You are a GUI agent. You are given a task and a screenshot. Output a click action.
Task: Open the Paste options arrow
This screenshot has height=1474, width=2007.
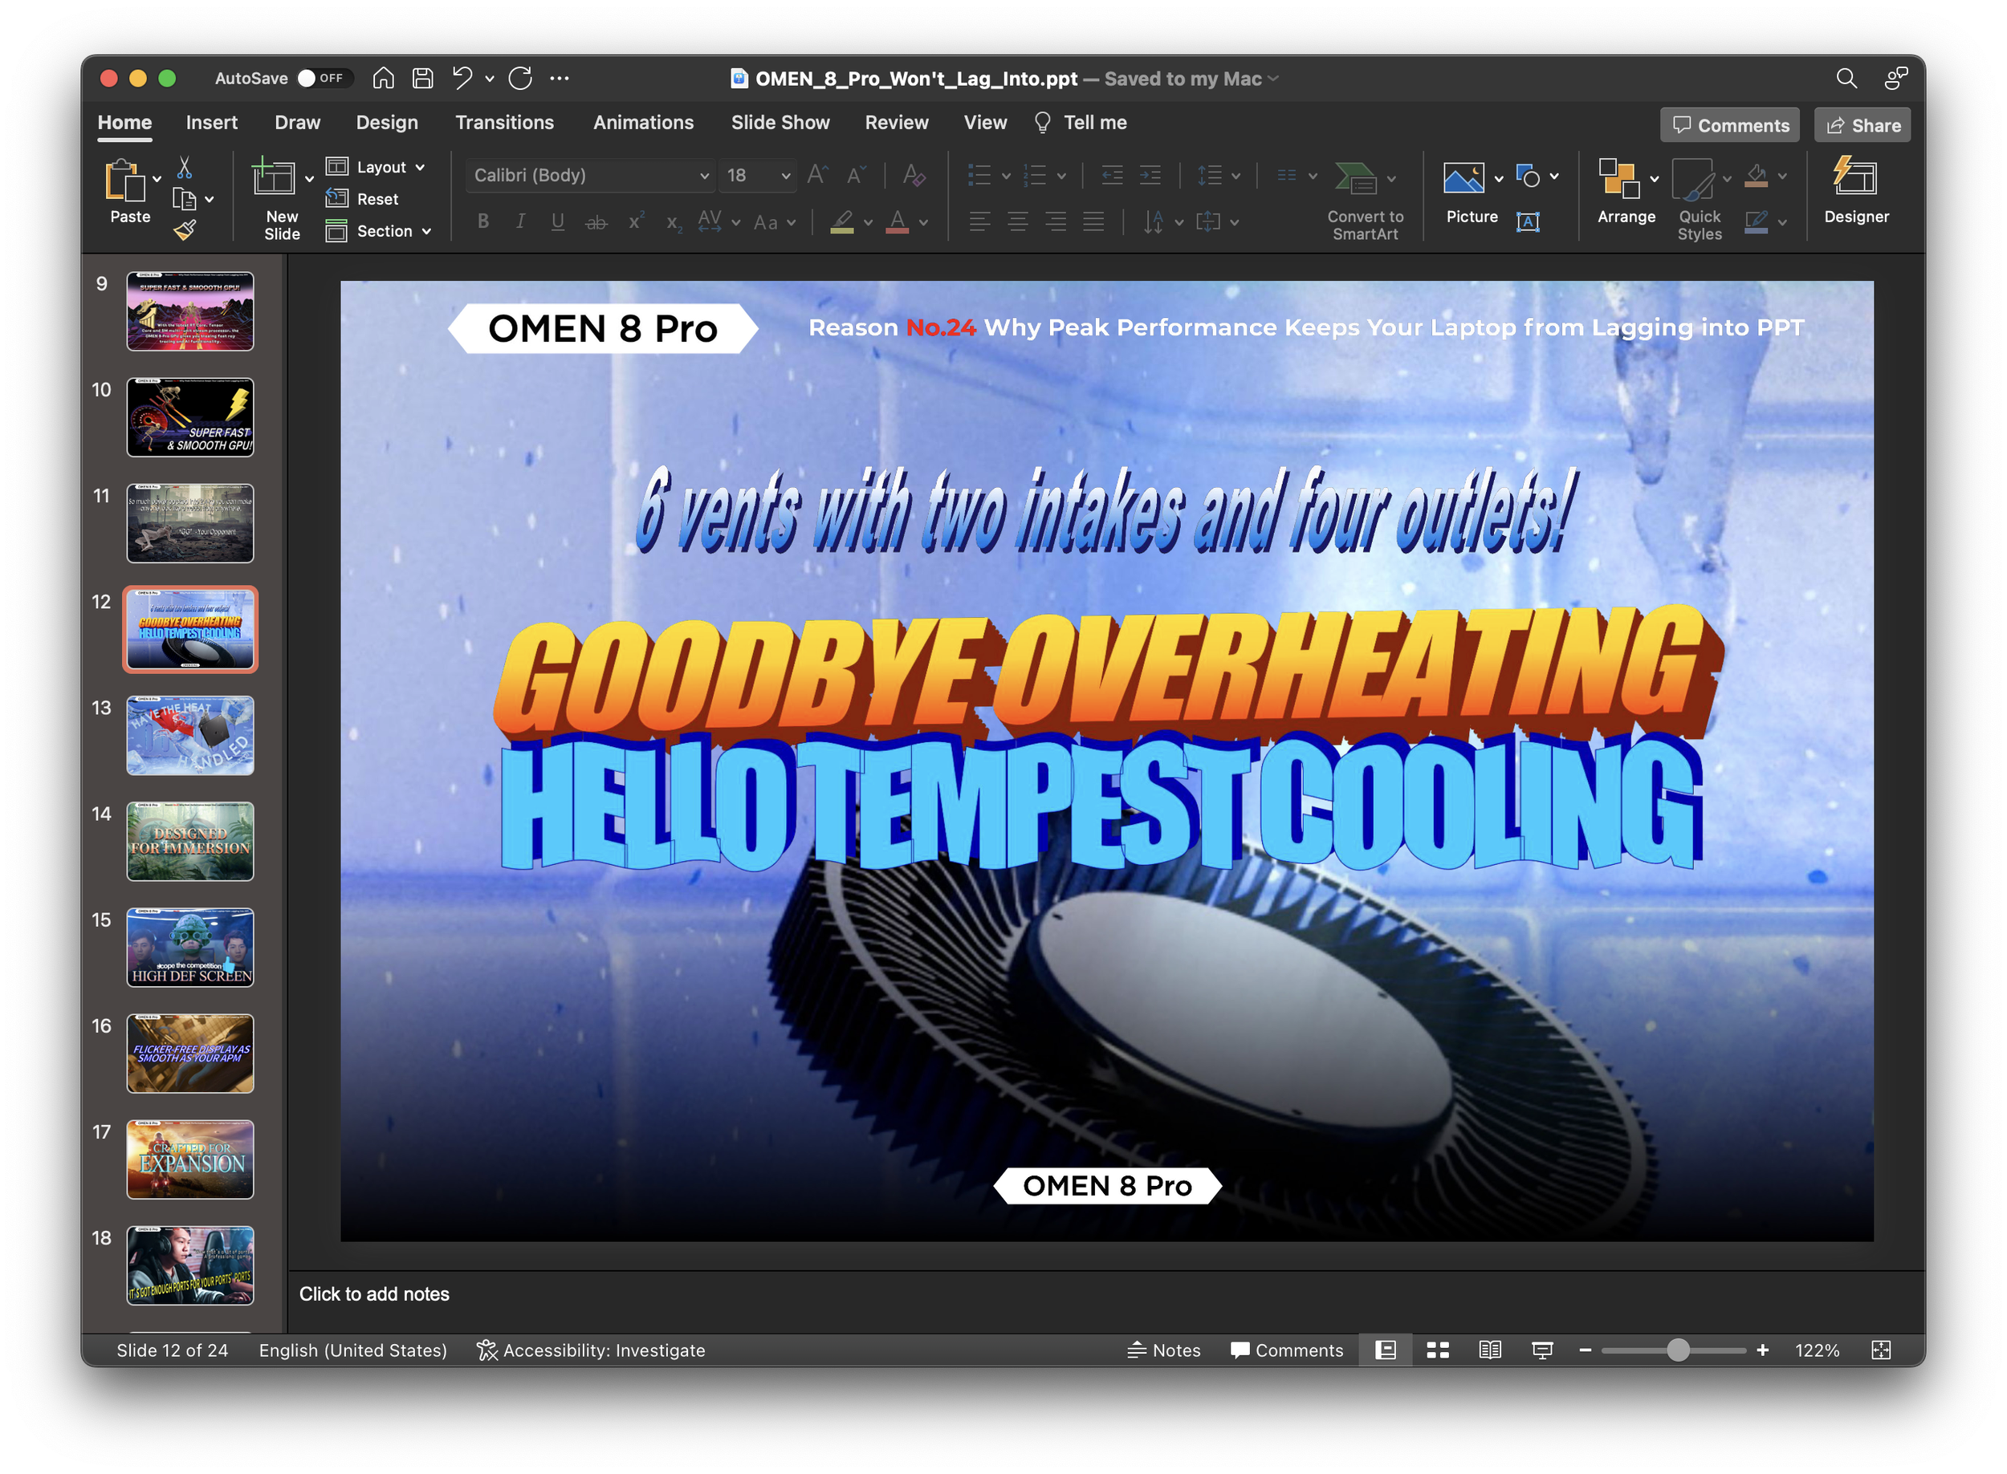(157, 178)
